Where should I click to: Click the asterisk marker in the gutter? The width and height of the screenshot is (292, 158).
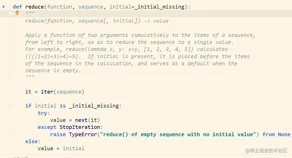point(3,7)
